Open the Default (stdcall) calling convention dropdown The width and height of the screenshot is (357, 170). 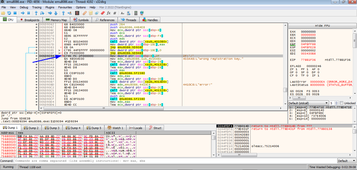[x=308, y=103]
